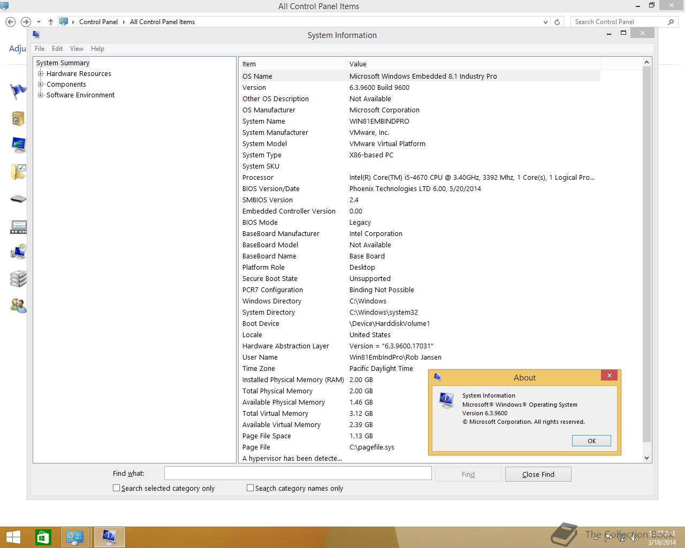
Task: Click the volume speaker tray icon
Action: 635,538
